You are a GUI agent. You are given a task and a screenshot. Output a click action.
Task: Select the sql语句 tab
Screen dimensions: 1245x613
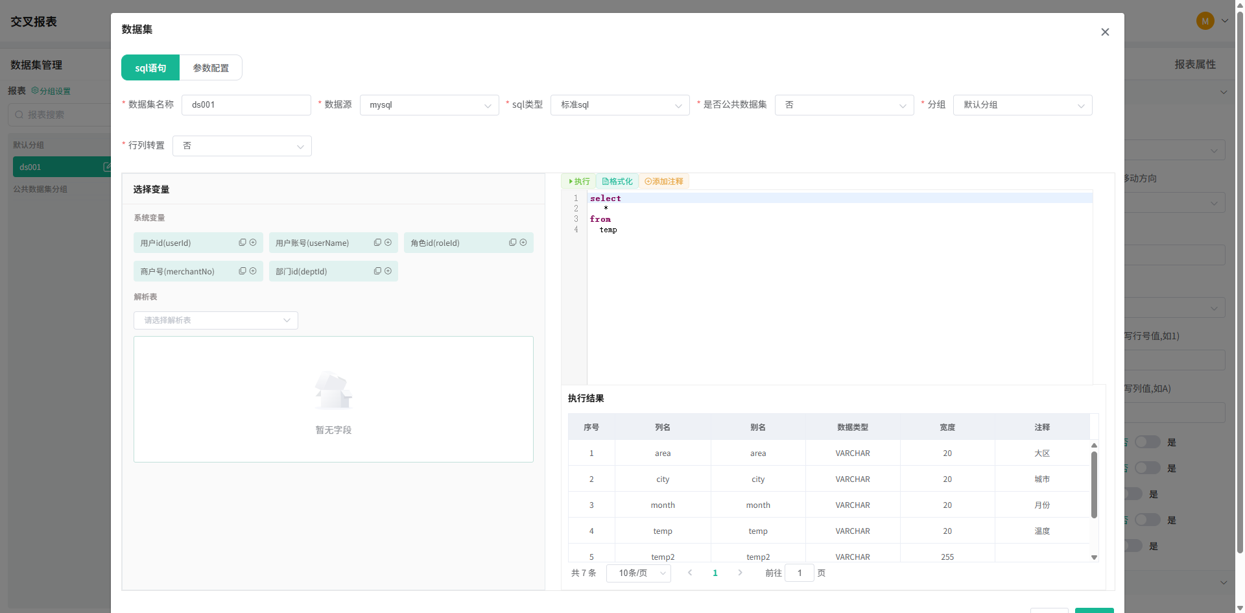[150, 67]
